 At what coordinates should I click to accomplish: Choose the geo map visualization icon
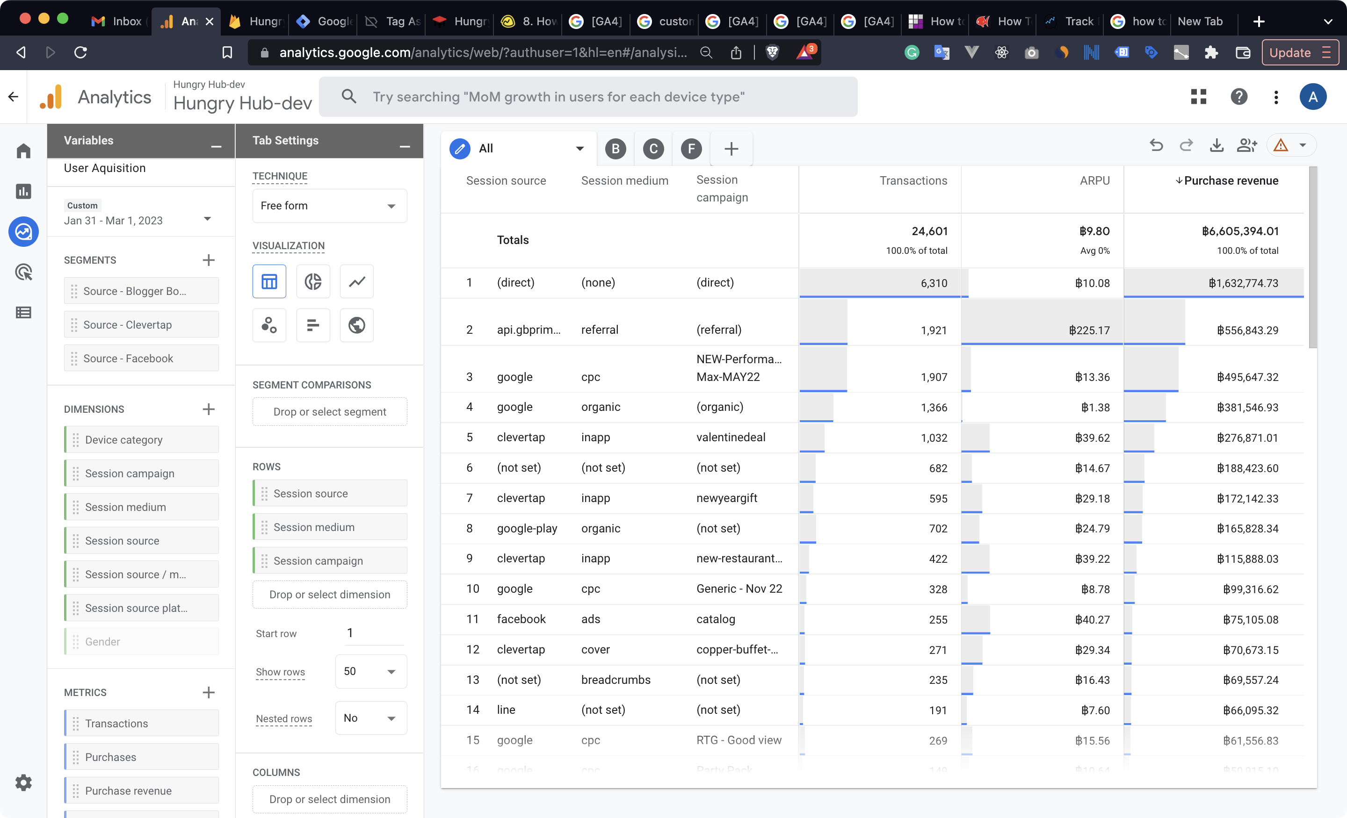point(356,325)
